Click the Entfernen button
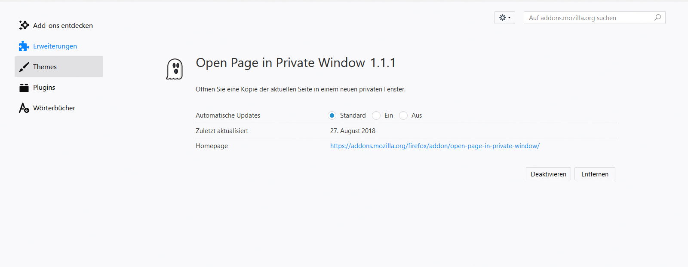 click(595, 174)
